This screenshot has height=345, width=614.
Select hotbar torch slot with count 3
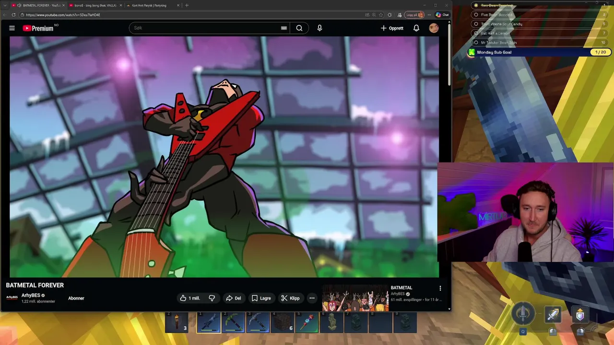(177, 322)
